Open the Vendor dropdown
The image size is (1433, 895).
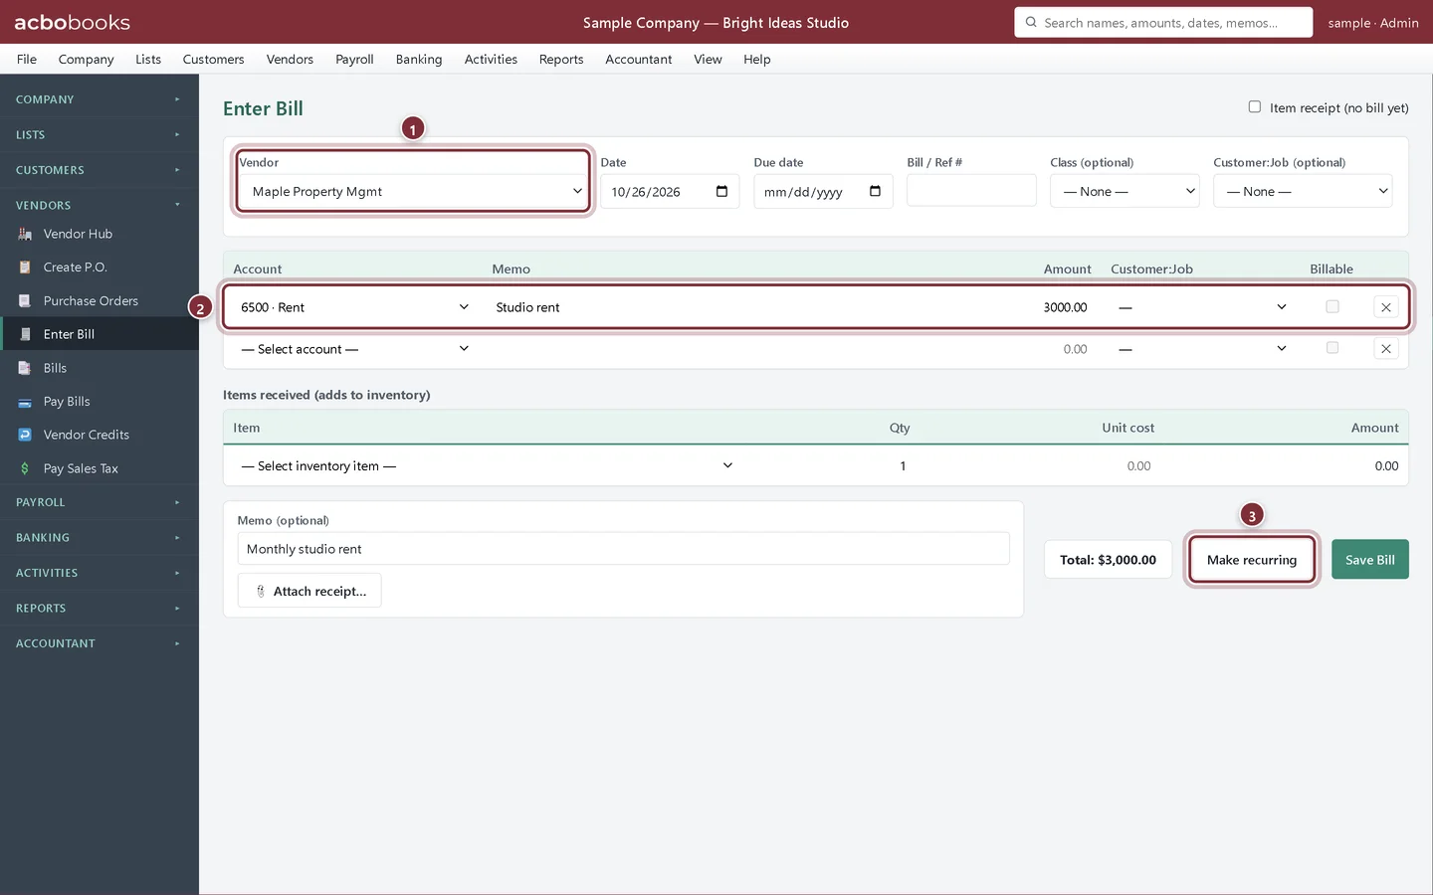click(x=413, y=191)
